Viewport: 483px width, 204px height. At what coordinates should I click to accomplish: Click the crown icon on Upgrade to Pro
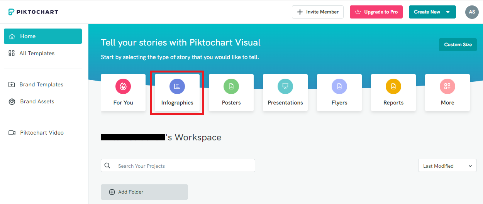(x=358, y=12)
